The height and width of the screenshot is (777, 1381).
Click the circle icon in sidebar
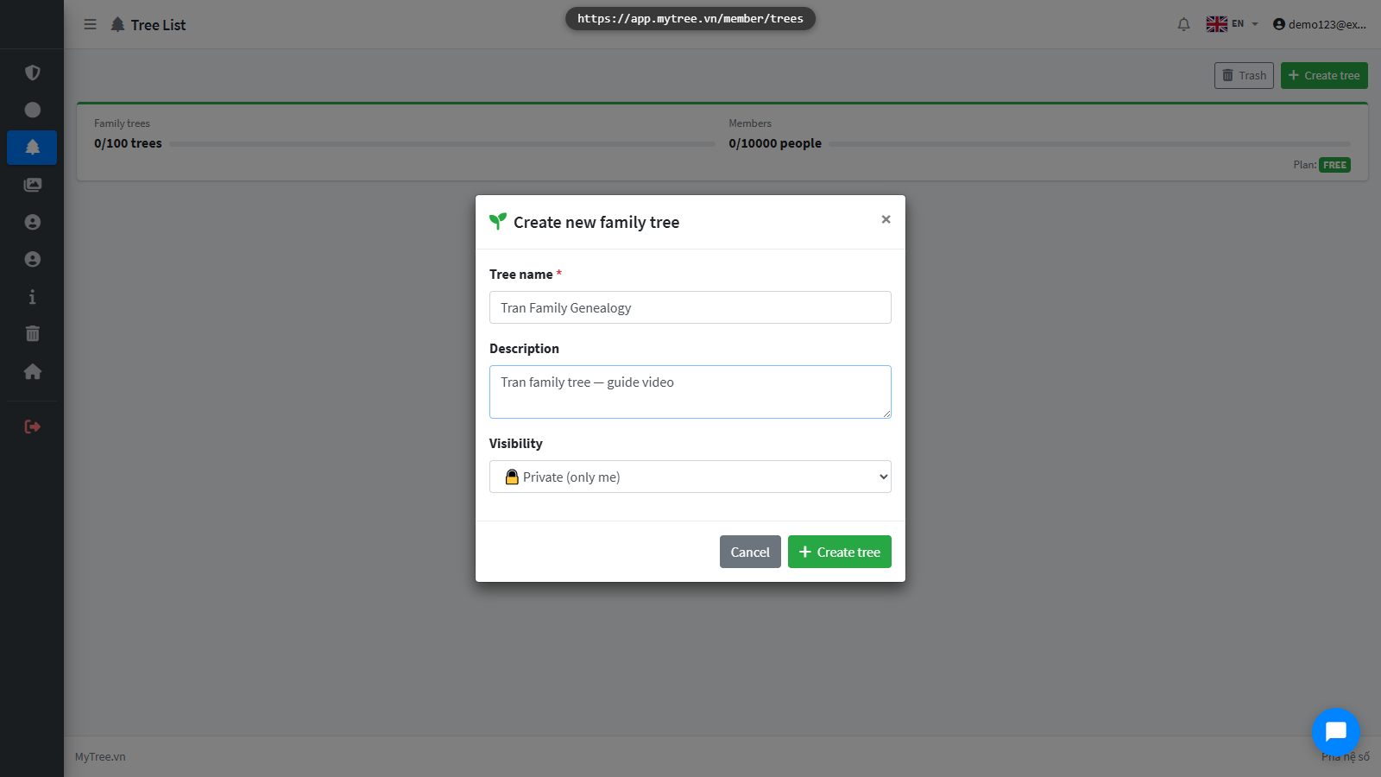click(x=33, y=110)
